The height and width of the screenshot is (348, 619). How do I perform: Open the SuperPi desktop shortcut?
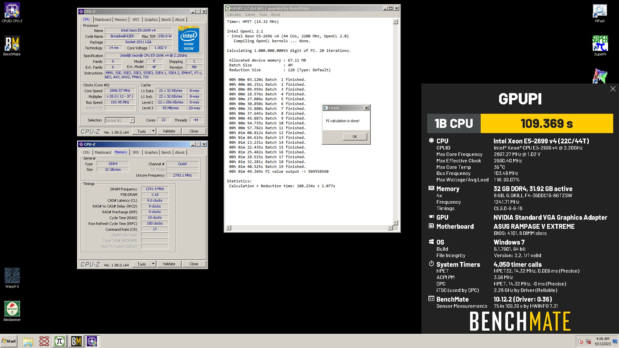coord(600,46)
